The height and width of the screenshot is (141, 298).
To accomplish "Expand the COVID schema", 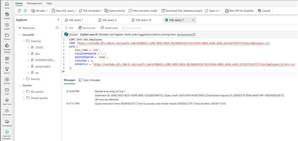I will click(28, 48).
